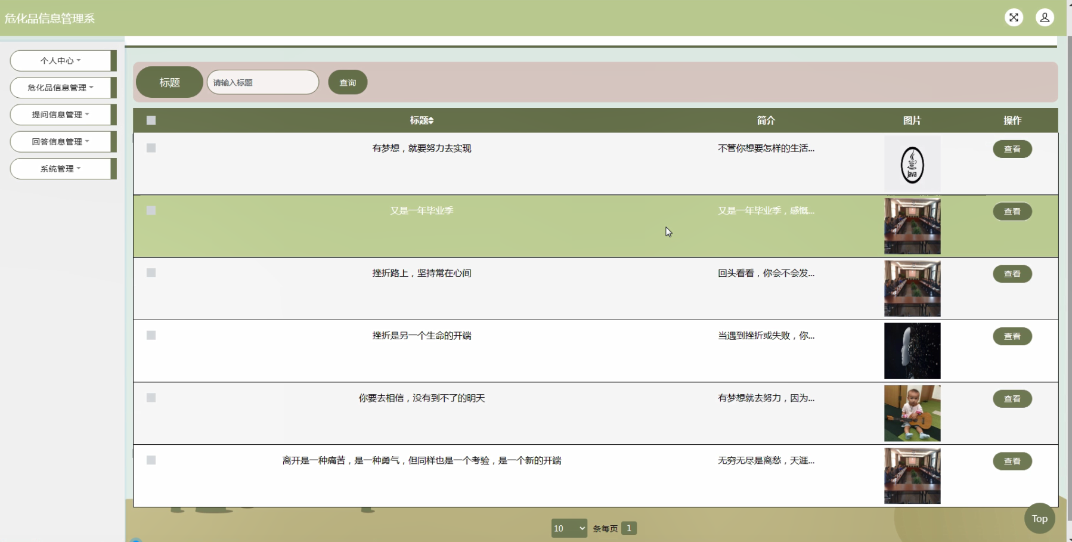
Task: Click 查看 on the 挫折路上，坚持常在心间 row
Action: click(x=1012, y=274)
